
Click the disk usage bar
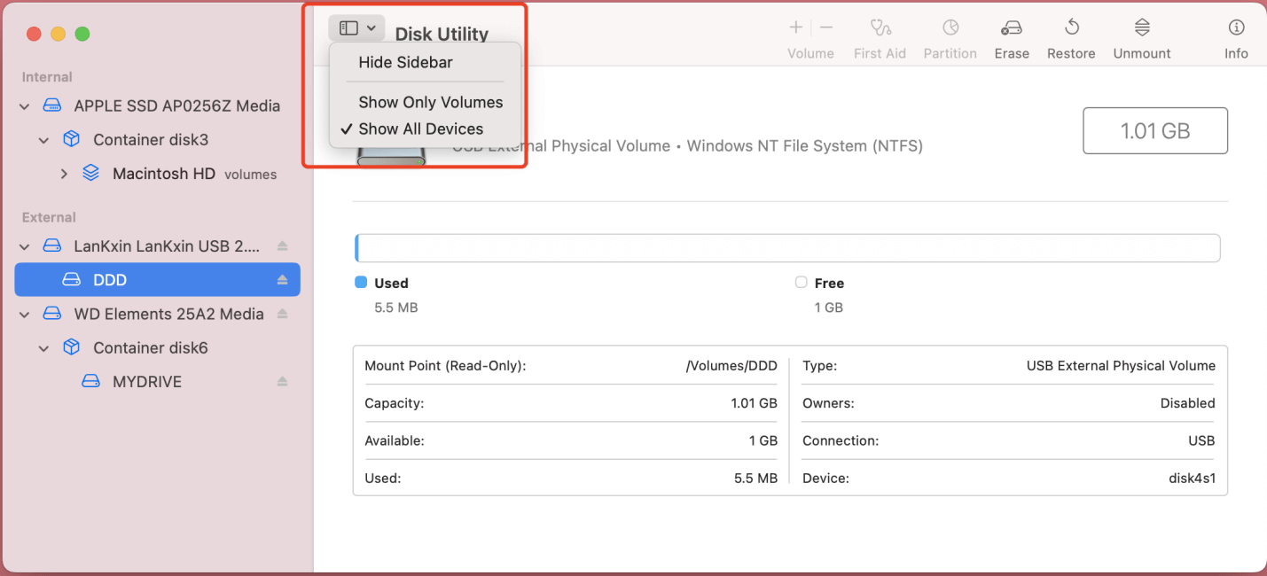pos(787,248)
